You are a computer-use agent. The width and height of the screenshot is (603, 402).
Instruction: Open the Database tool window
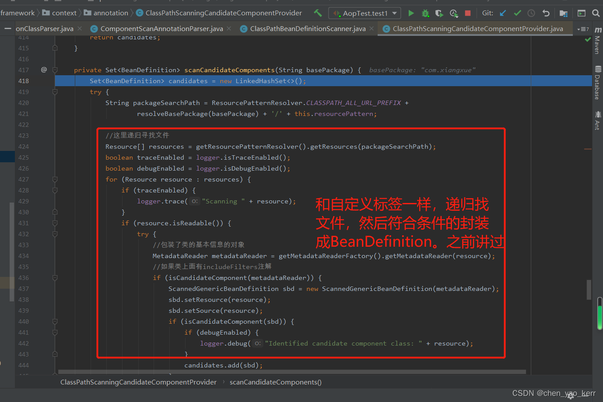coord(597,83)
